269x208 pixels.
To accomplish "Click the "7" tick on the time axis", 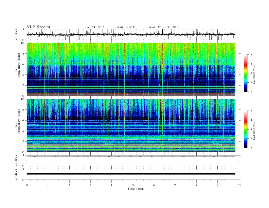I will [x=175, y=185].
